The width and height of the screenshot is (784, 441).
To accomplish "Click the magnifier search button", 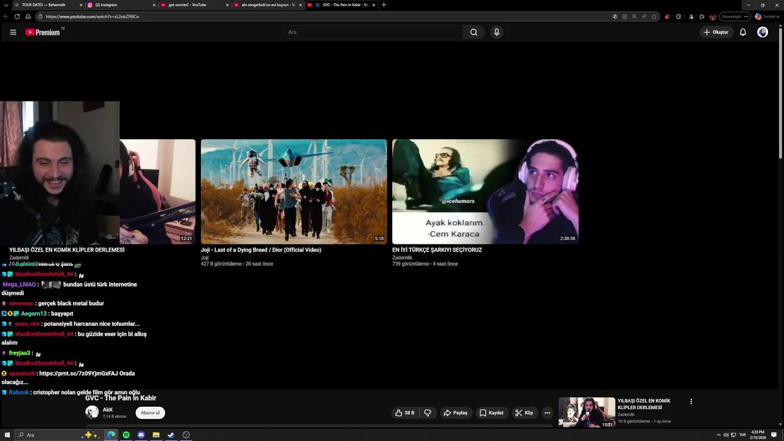I will [473, 32].
